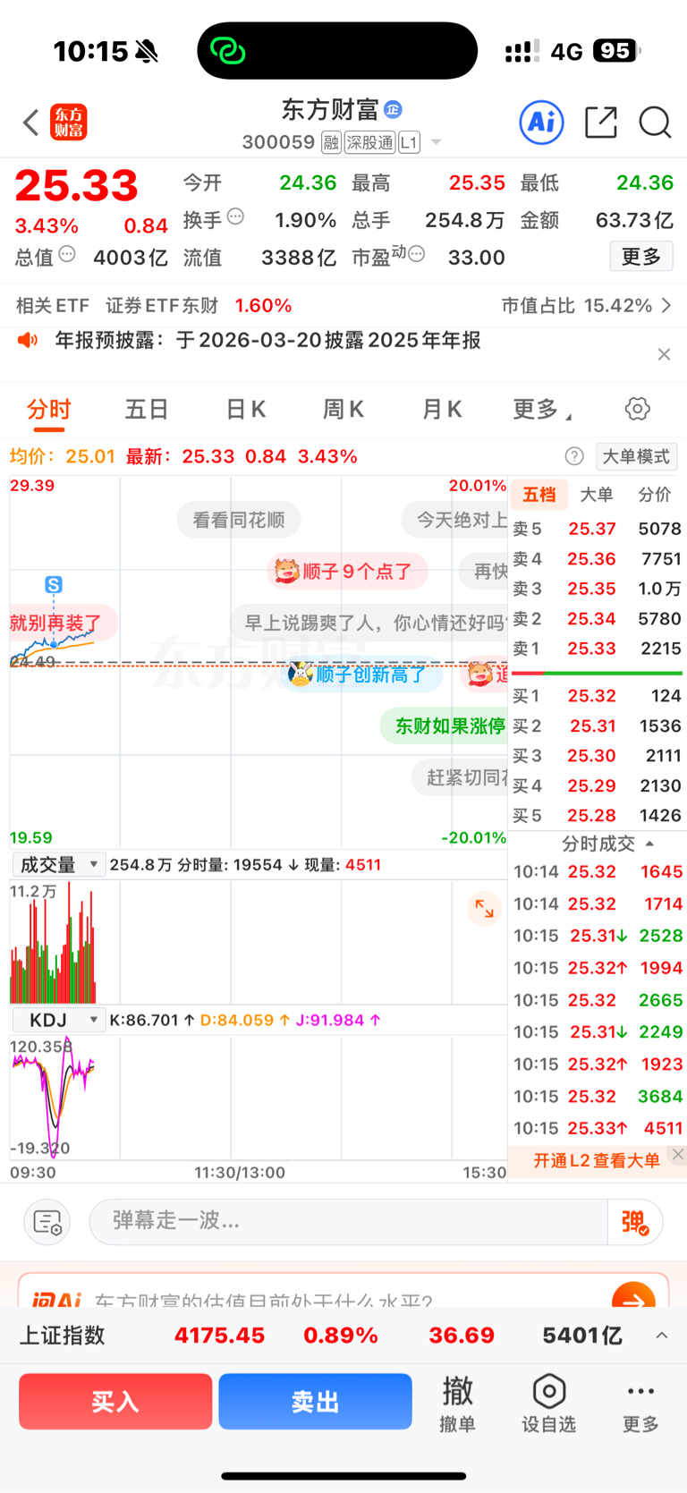Select the 分价 tab
The height and width of the screenshot is (1493, 687).
(655, 494)
